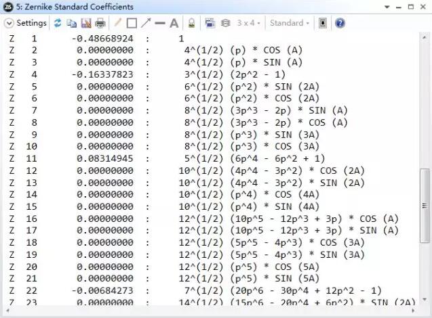
Task: Click the row label Z 22
Action: coord(23,291)
